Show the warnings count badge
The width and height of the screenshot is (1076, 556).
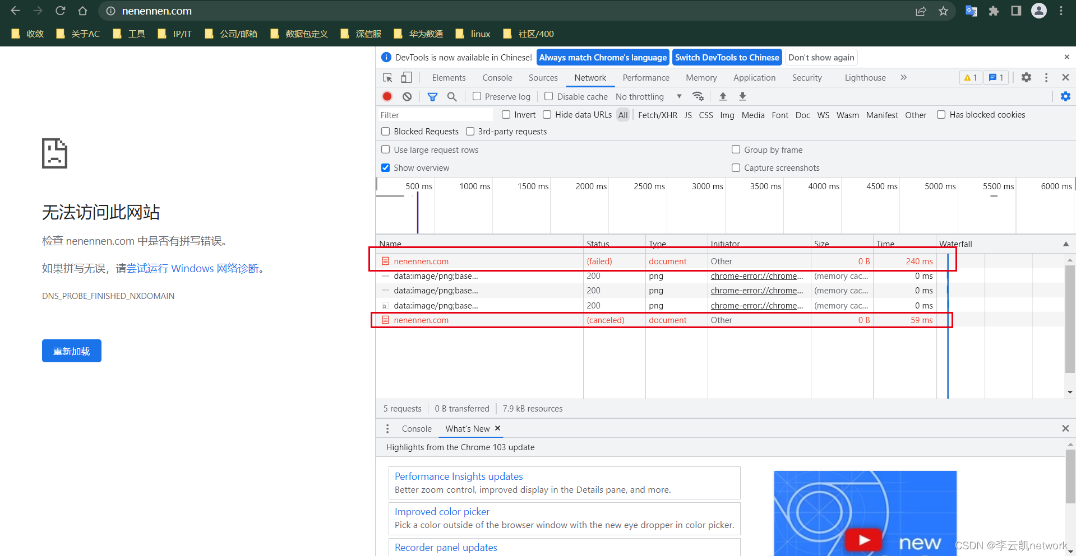(971, 77)
